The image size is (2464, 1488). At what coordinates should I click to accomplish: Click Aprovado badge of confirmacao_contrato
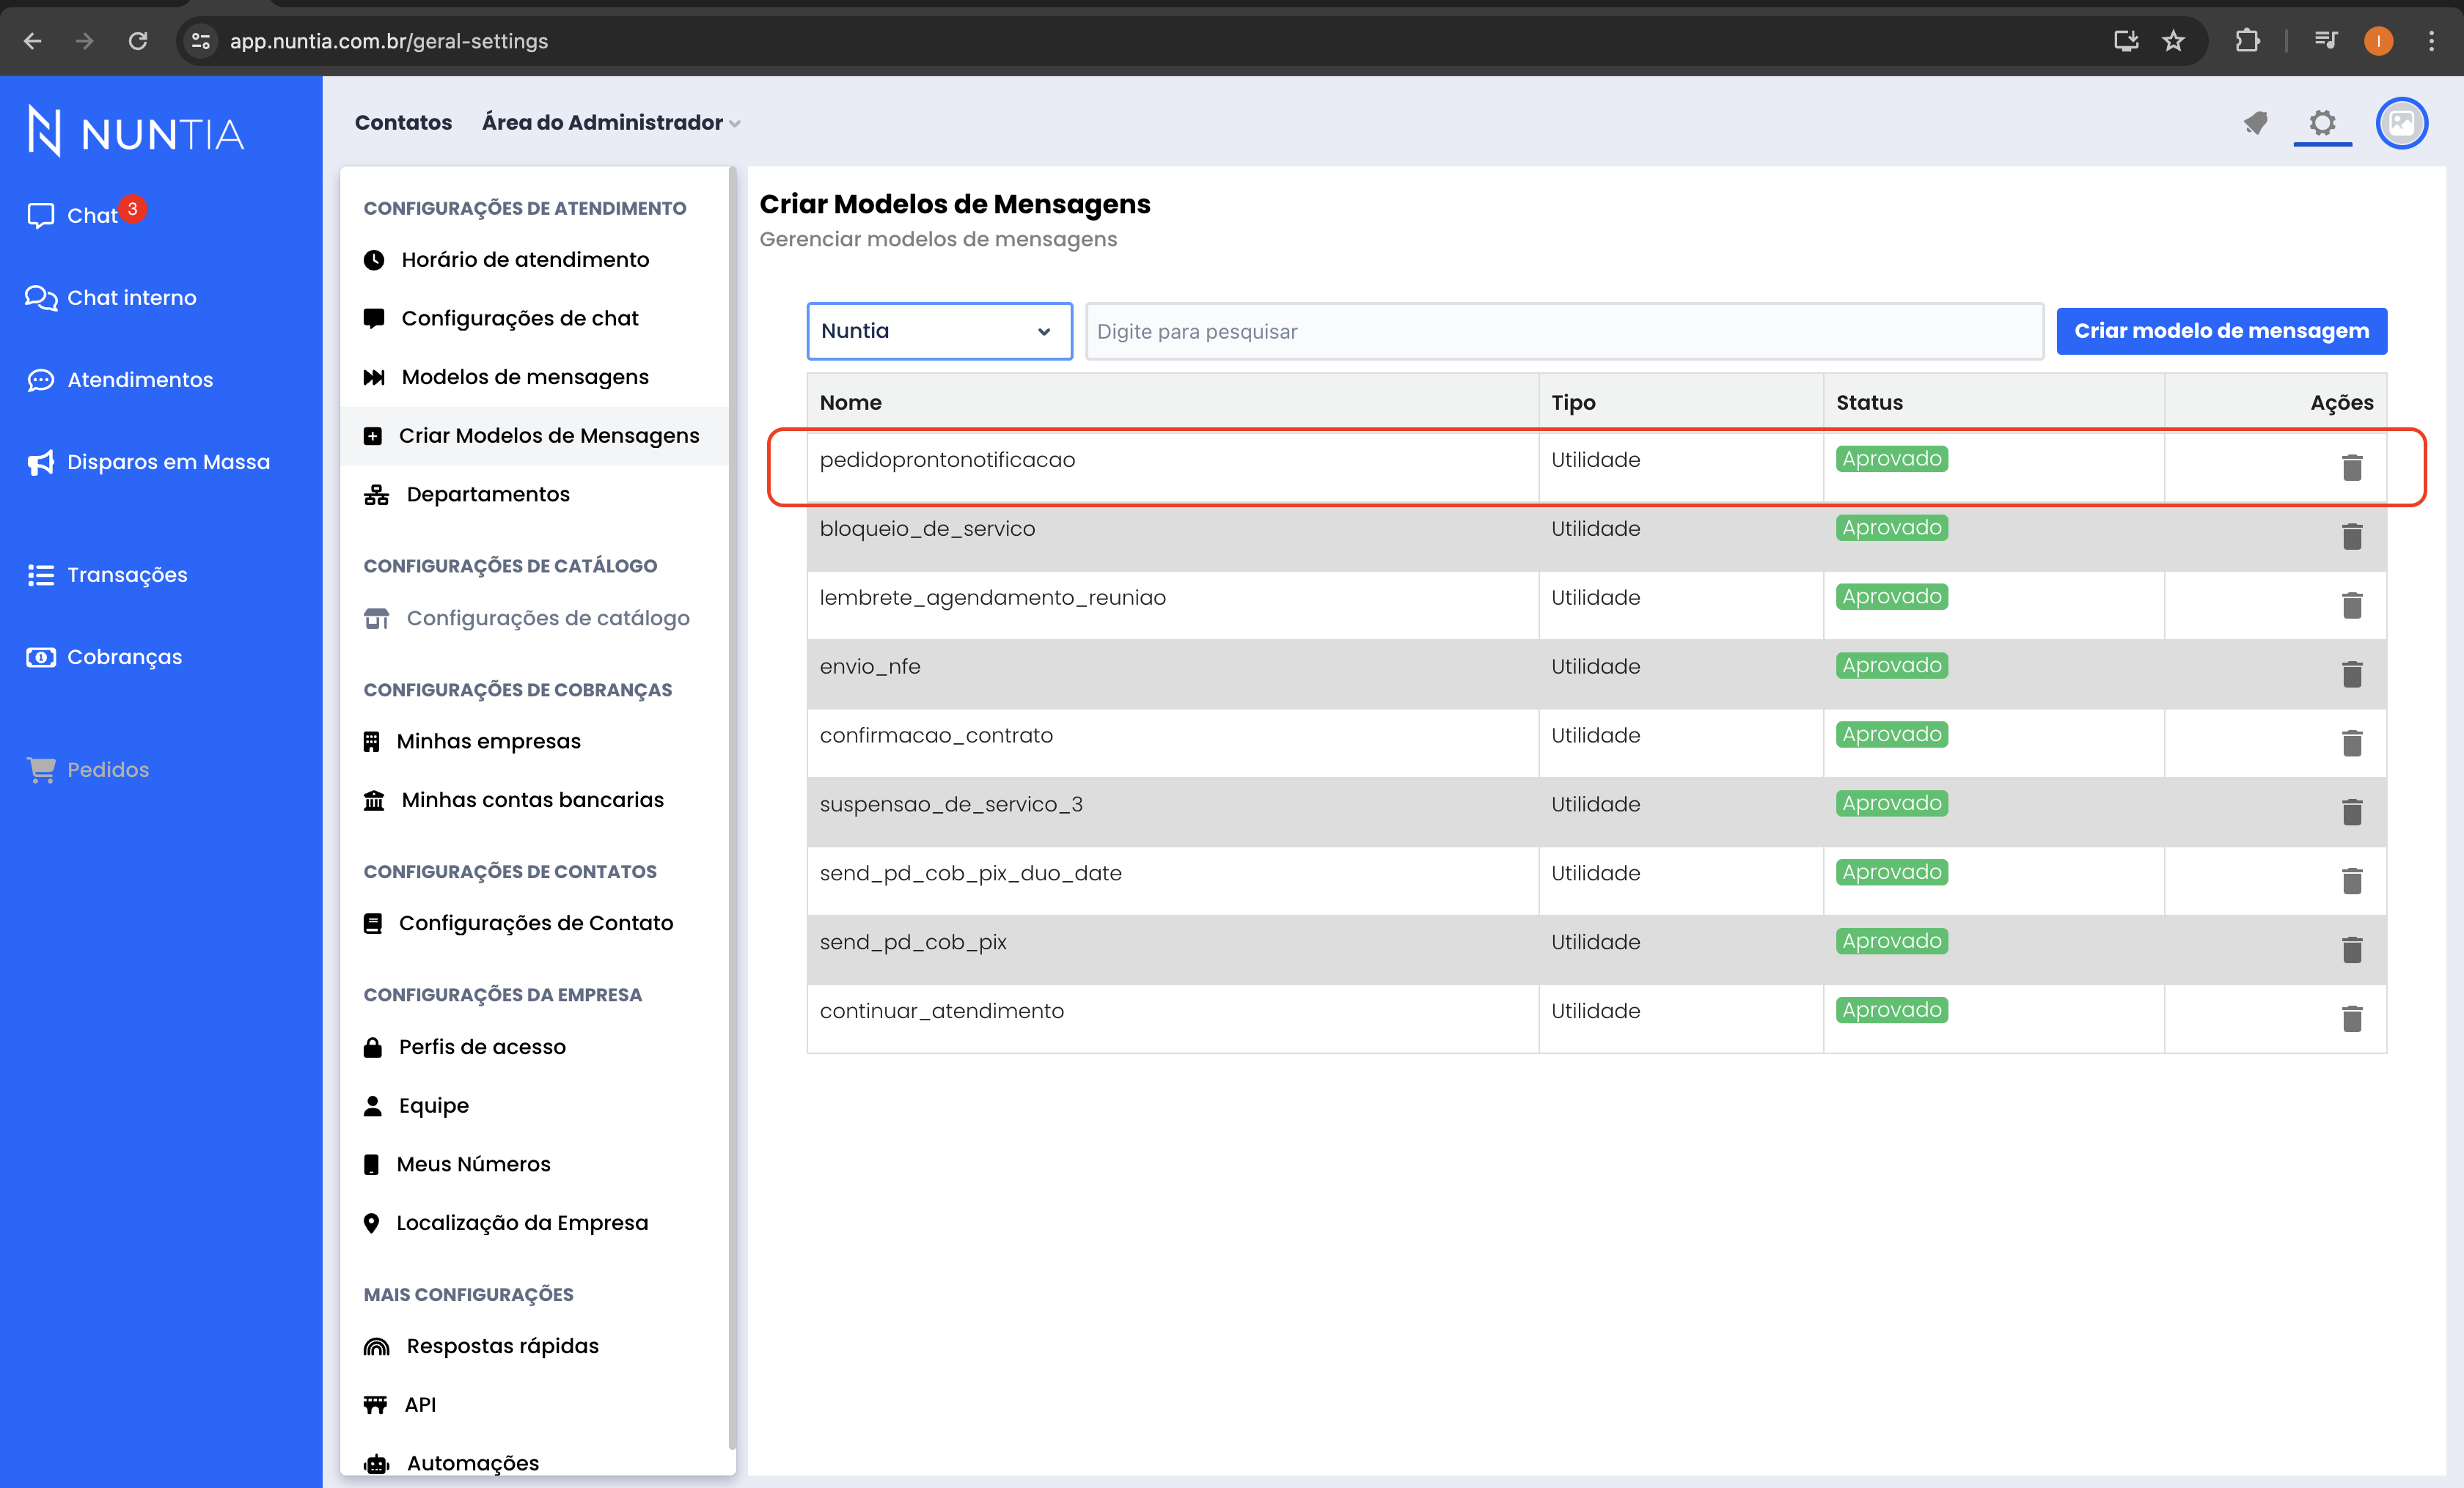click(x=1891, y=734)
